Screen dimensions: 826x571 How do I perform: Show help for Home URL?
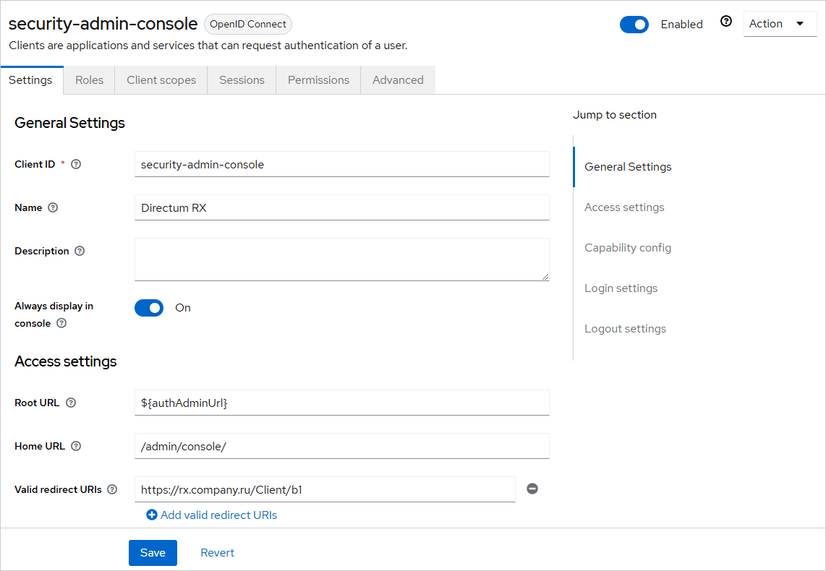click(76, 446)
